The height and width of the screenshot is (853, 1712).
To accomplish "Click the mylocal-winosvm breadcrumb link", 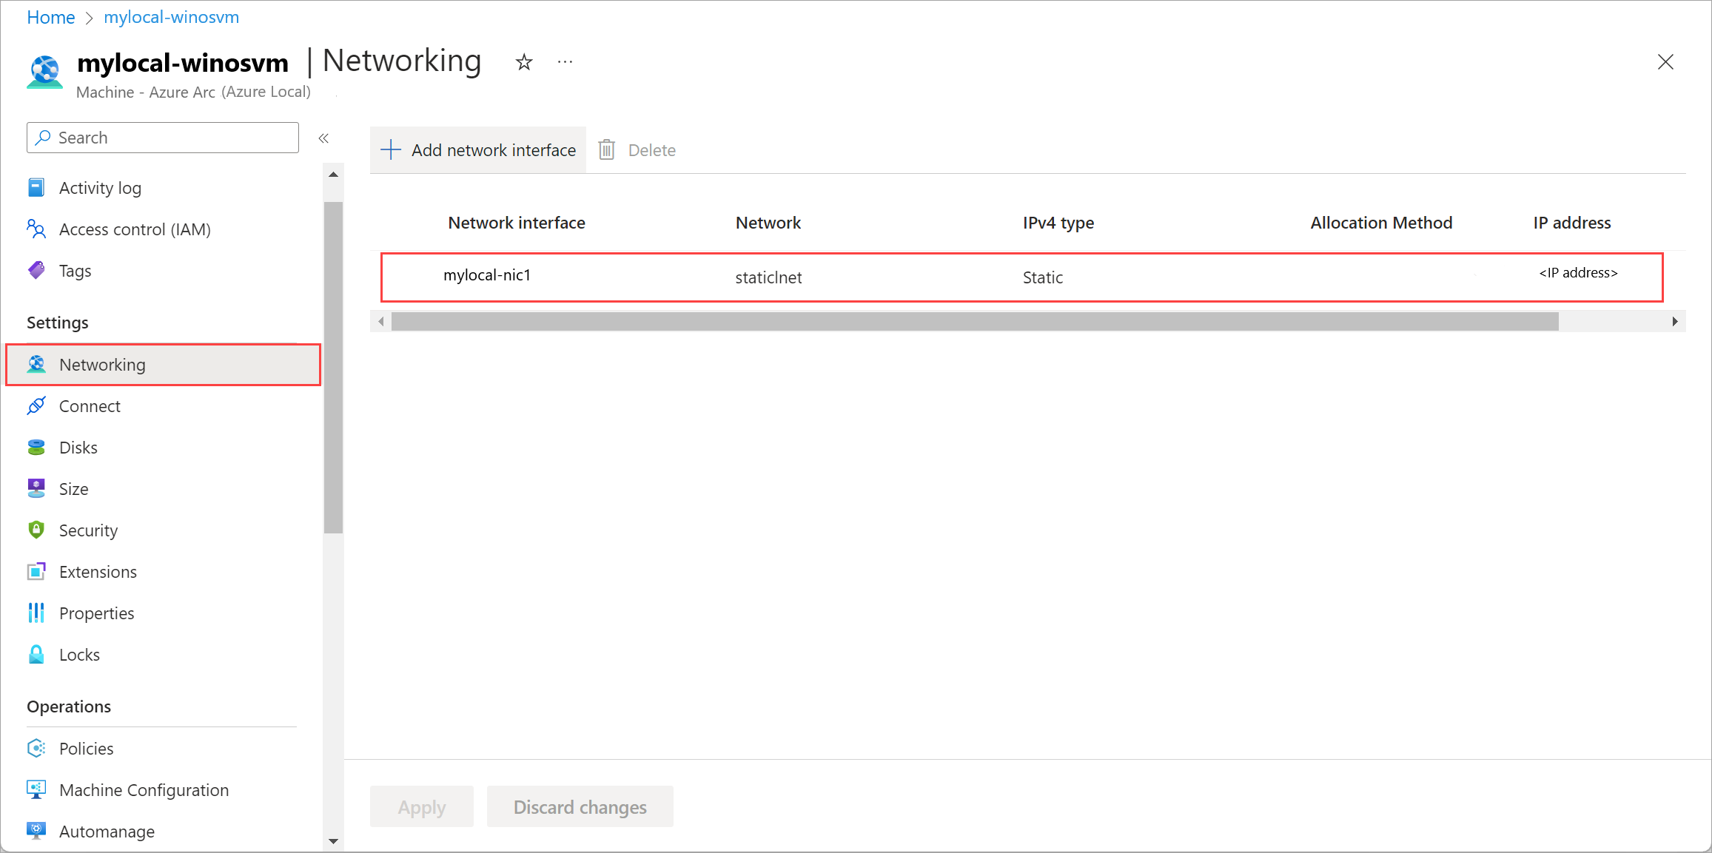I will coord(171,17).
